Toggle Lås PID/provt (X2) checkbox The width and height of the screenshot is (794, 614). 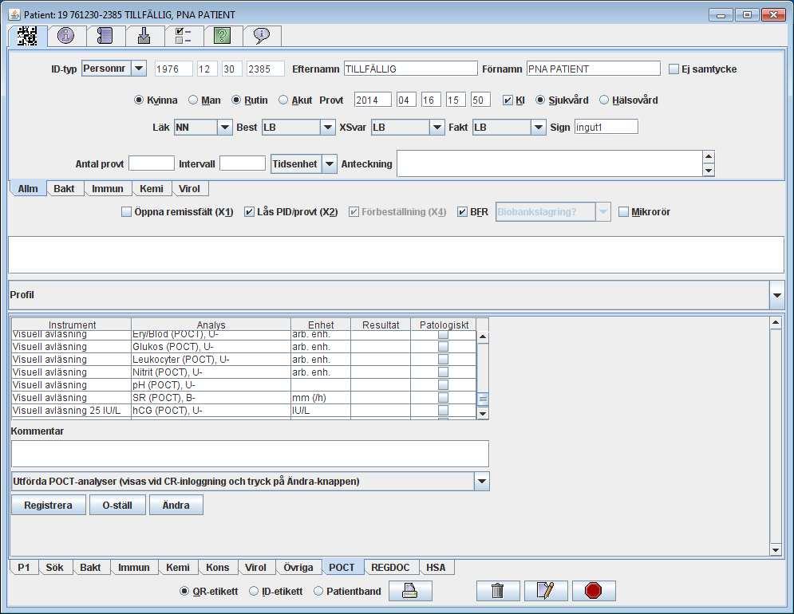pos(249,212)
